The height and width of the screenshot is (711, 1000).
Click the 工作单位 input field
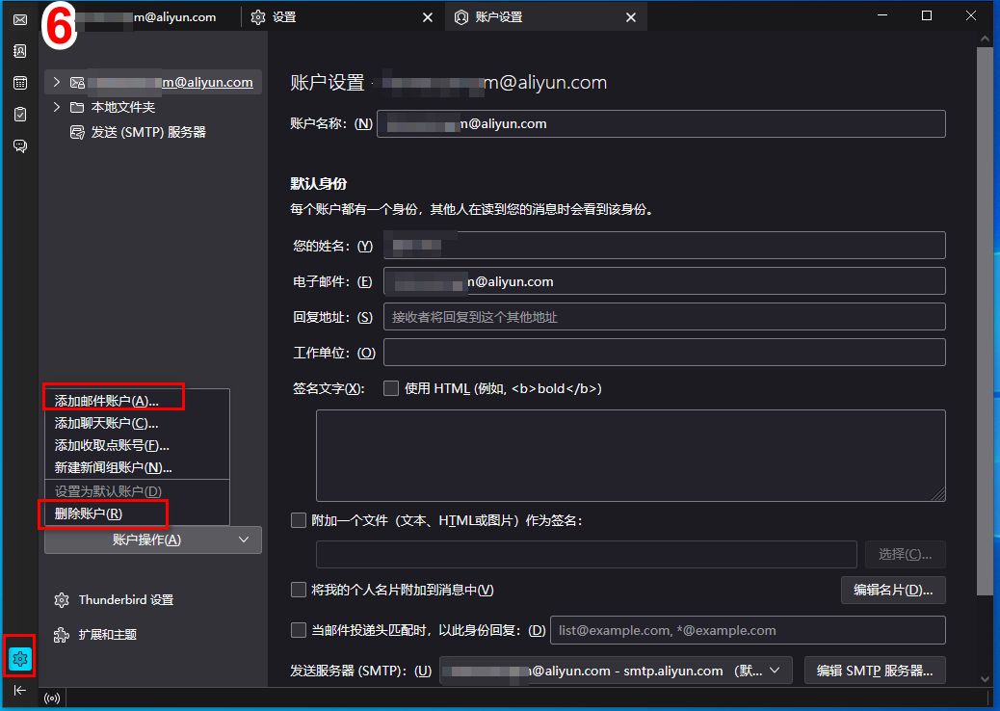pyautogui.click(x=665, y=353)
